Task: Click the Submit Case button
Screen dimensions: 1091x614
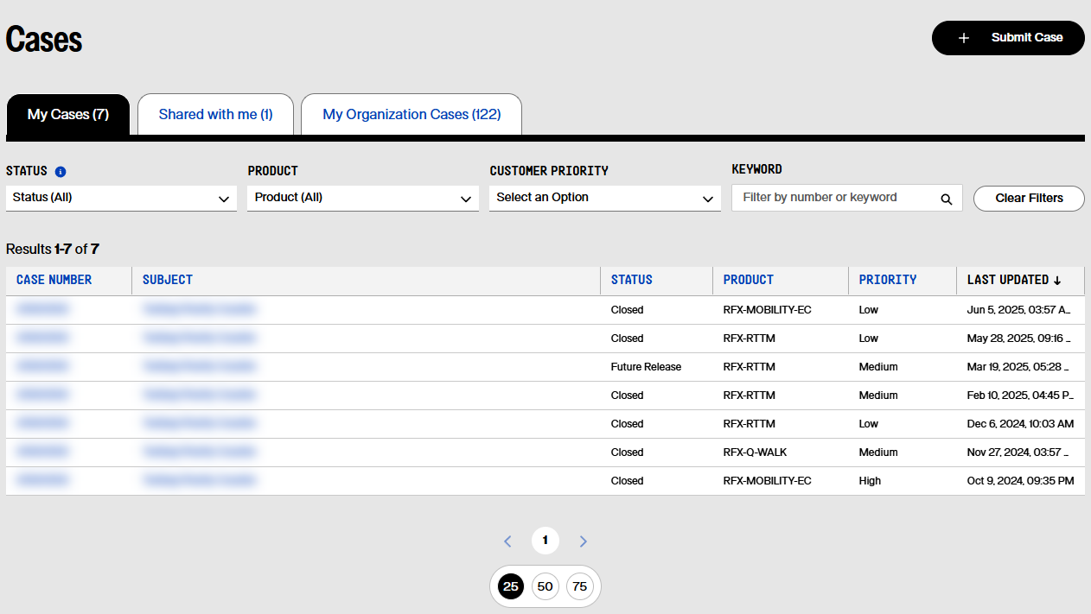Action: [x=1008, y=38]
